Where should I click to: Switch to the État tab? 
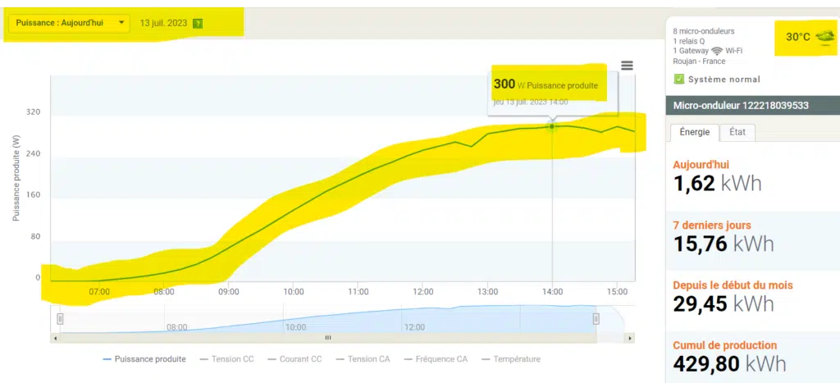pos(737,133)
